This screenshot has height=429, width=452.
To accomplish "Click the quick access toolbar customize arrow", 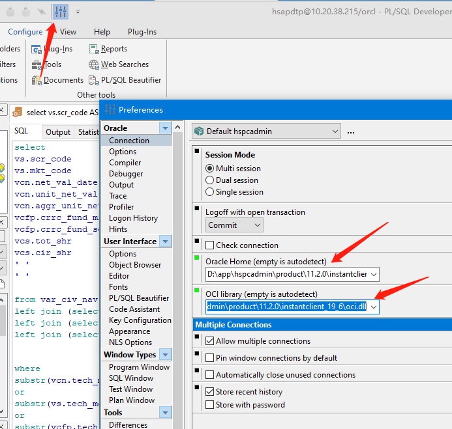I will point(78,12).
